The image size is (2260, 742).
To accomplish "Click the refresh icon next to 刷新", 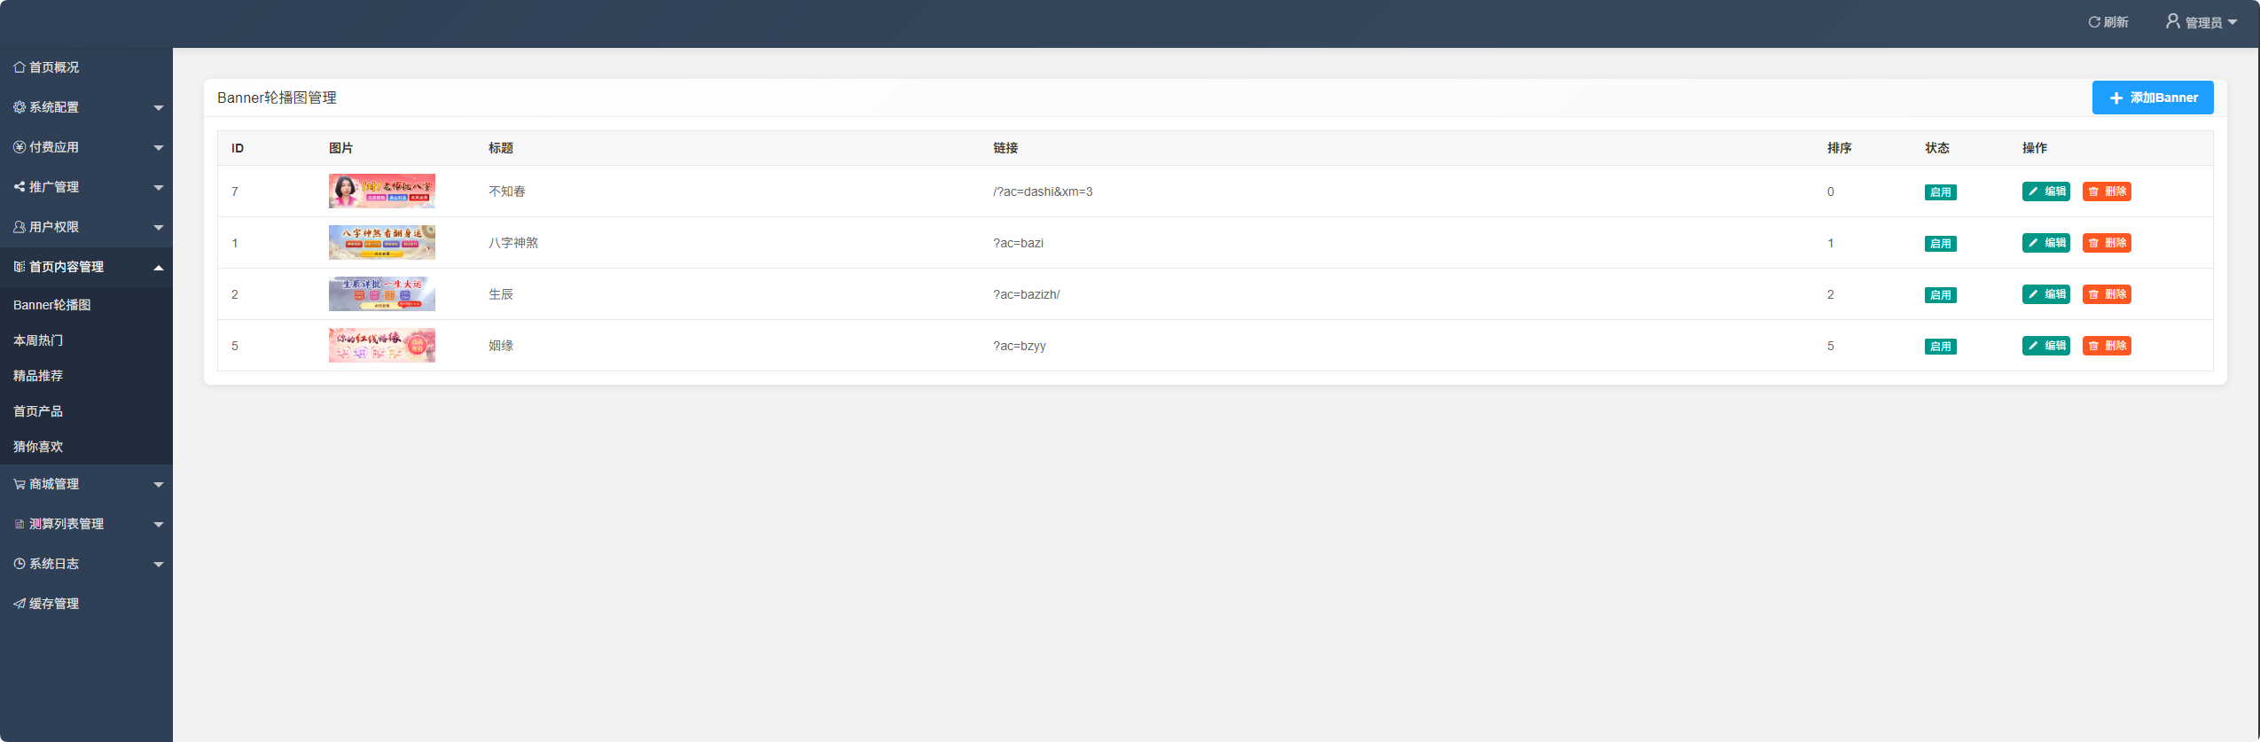I will 2094,22.
